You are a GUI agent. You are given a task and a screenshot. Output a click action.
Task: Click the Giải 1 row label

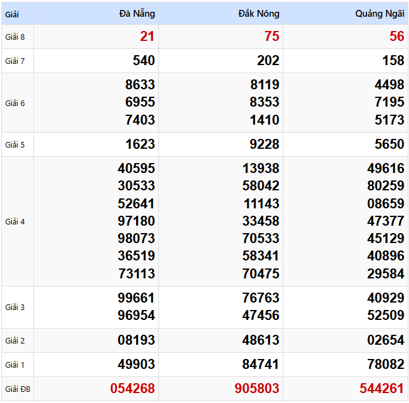[15, 365]
